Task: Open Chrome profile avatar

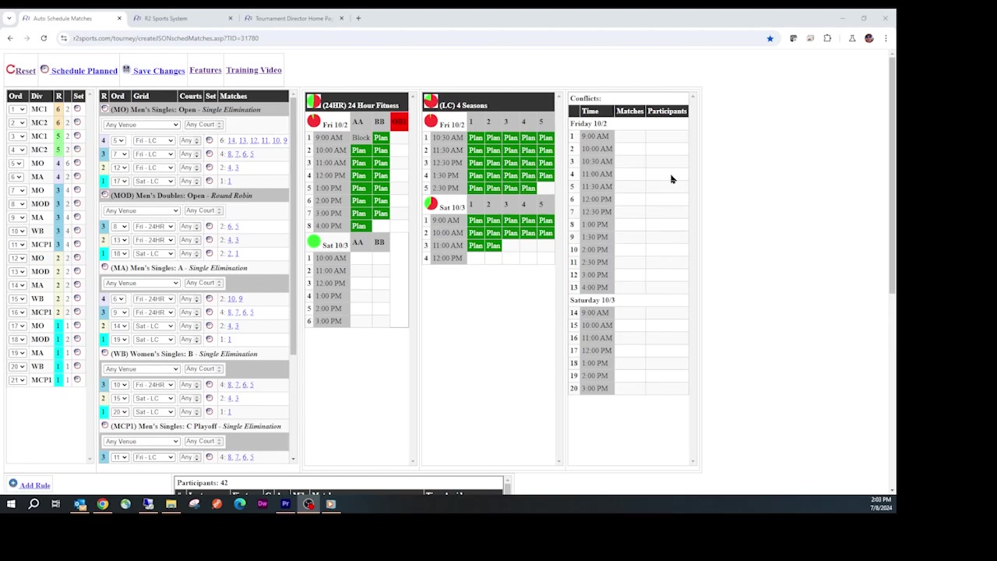Action: [869, 38]
